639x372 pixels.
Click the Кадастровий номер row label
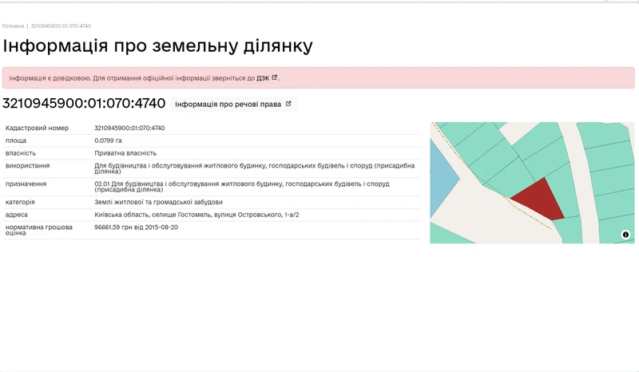pos(37,128)
